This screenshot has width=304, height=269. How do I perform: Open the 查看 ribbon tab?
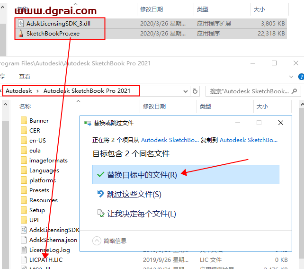point(25,76)
